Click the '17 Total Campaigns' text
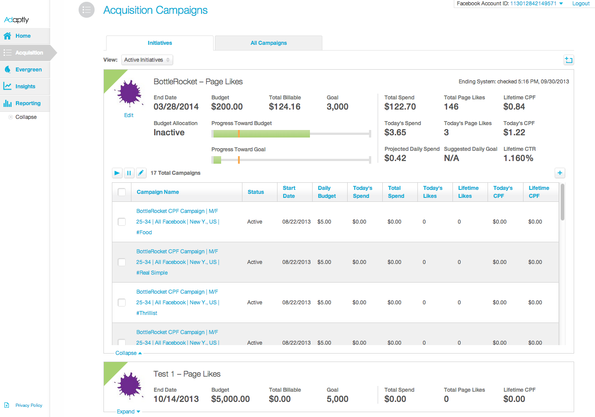595x417 pixels. 175,173
